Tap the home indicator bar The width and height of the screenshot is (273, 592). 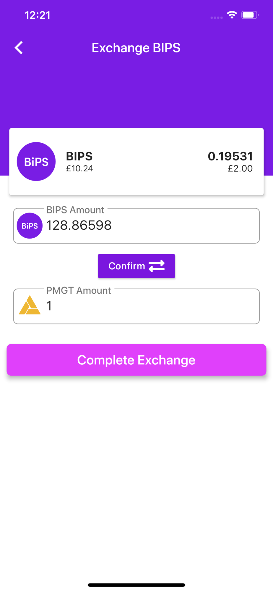click(136, 585)
